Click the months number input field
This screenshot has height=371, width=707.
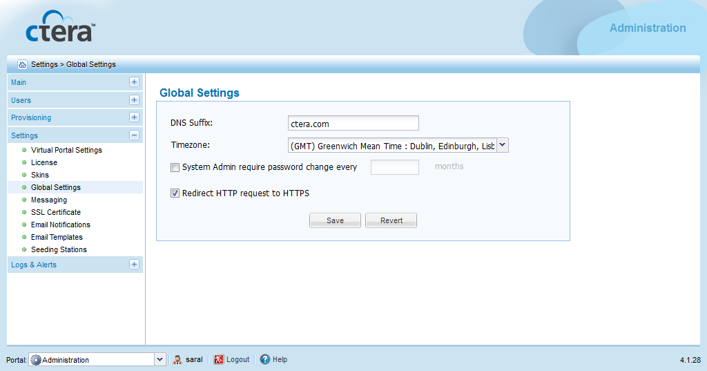[394, 167]
